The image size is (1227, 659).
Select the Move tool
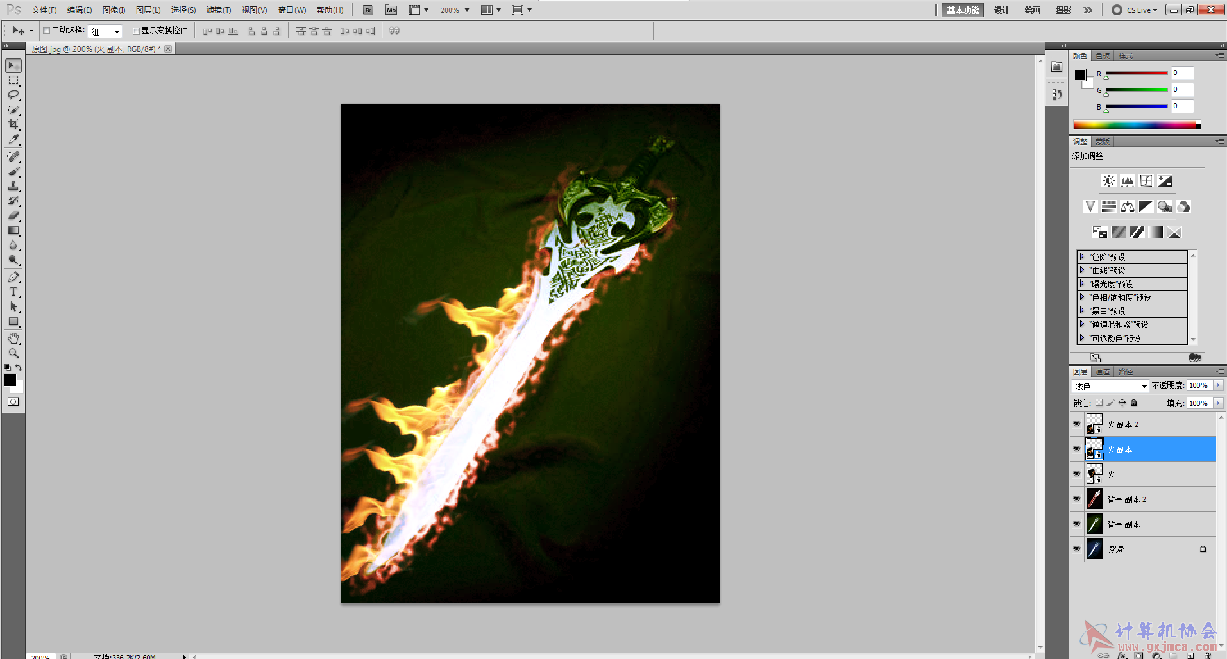[x=13, y=66]
